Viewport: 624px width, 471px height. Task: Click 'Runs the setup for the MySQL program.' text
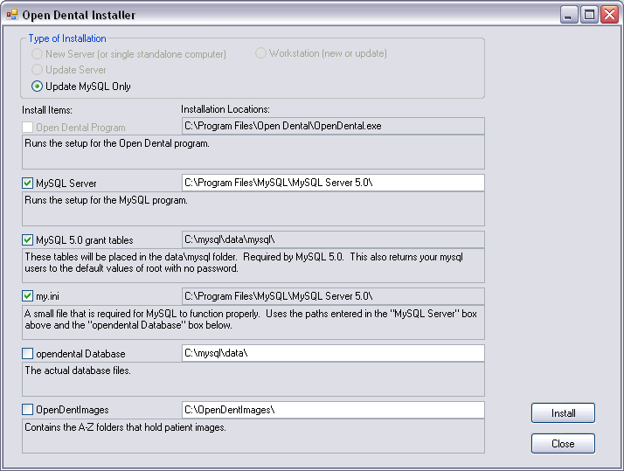click(x=106, y=200)
